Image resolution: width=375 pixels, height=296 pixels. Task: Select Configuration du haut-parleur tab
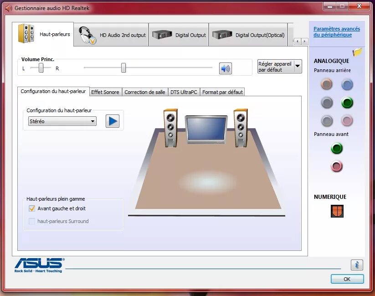point(53,91)
